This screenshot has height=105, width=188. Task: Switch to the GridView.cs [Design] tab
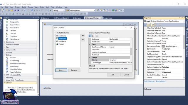61,18
